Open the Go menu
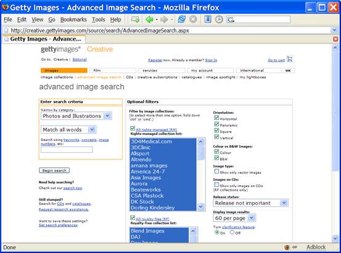Image resolution: width=341 pixels, height=253 pixels. 52,20
